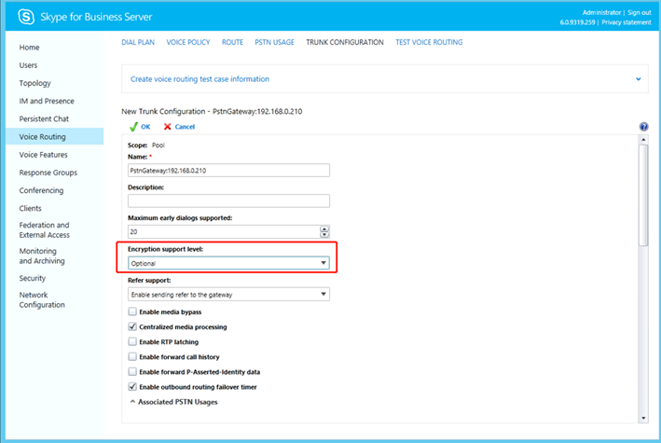The height and width of the screenshot is (443, 661).
Task: Open Clients section
Action: coord(31,208)
